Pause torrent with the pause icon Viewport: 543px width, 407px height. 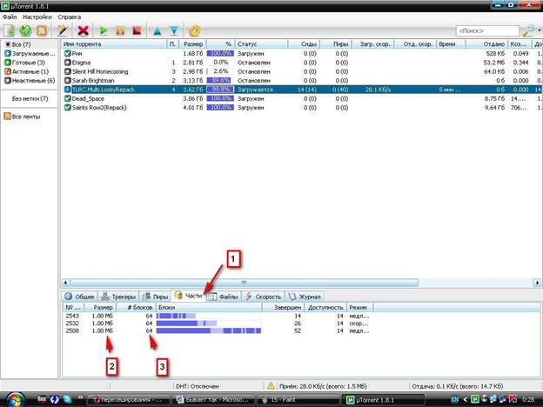pyautogui.click(x=120, y=30)
